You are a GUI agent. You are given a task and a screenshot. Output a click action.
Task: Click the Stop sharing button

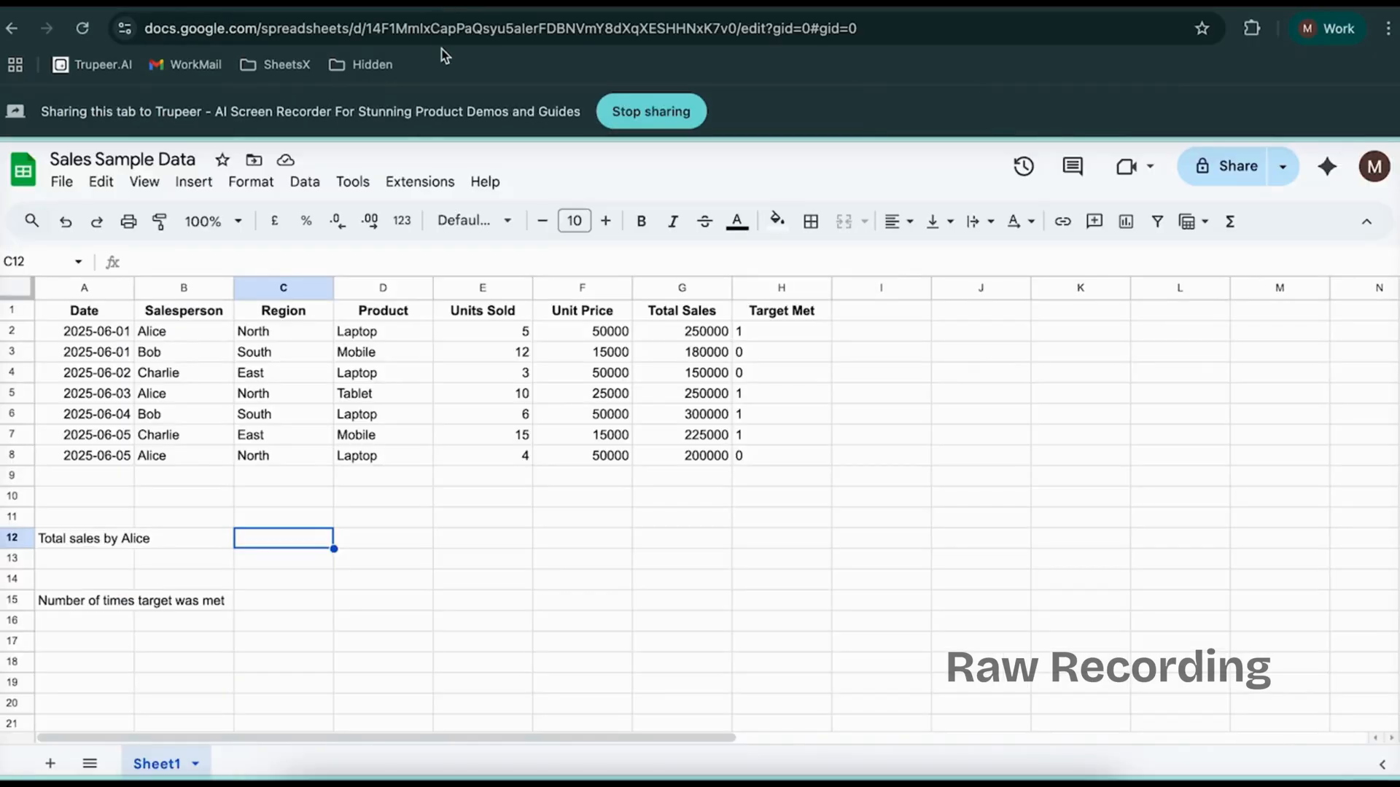(650, 111)
